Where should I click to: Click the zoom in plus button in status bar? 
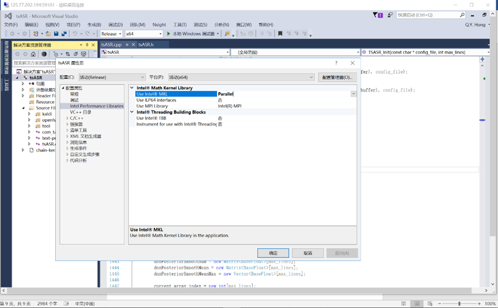(479, 303)
